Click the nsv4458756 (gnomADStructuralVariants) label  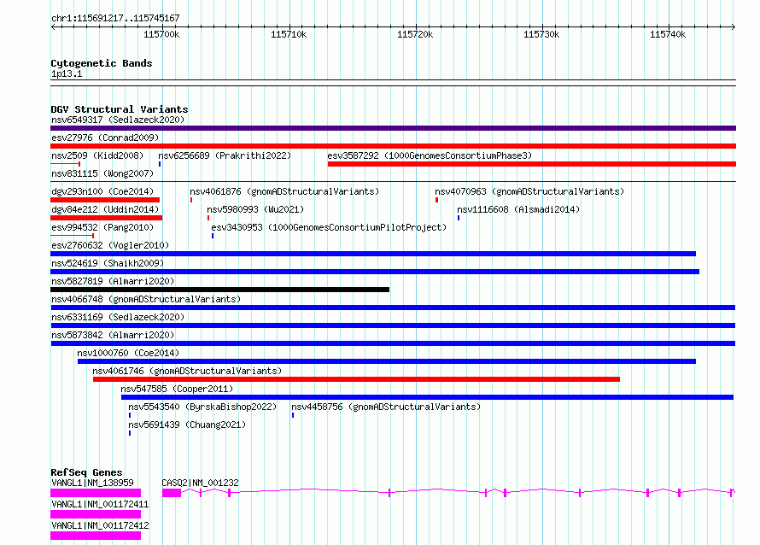coord(386,407)
